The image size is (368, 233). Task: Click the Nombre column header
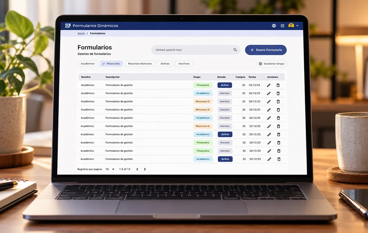86,77
